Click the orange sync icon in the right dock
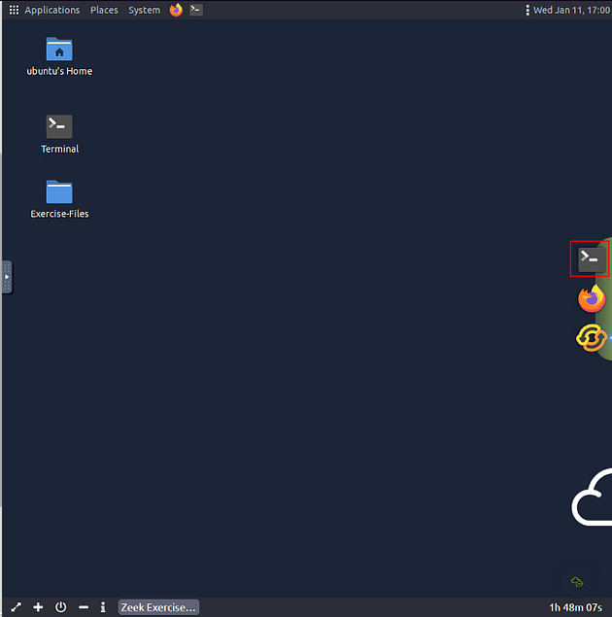Viewport: 612px width, 617px height. pos(592,337)
